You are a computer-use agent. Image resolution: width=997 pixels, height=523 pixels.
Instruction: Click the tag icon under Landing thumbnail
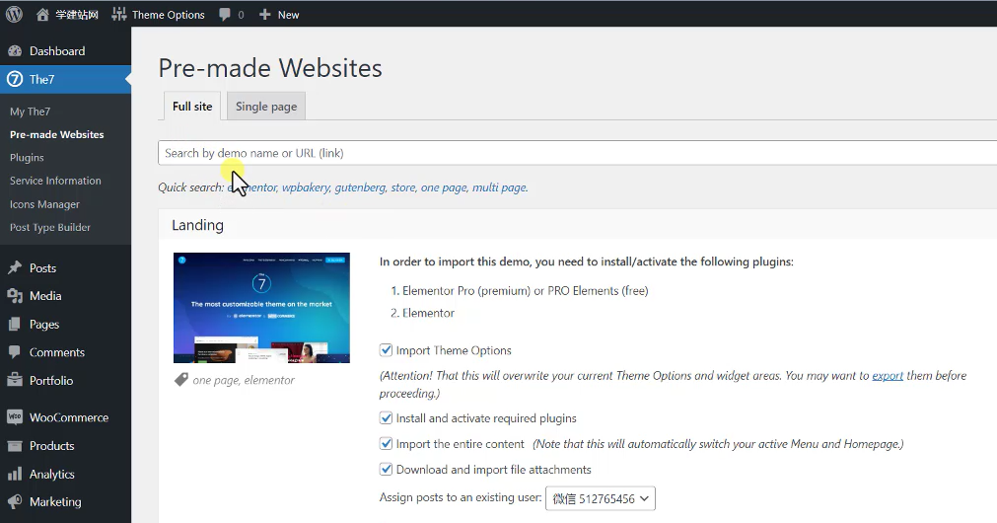[x=181, y=380]
